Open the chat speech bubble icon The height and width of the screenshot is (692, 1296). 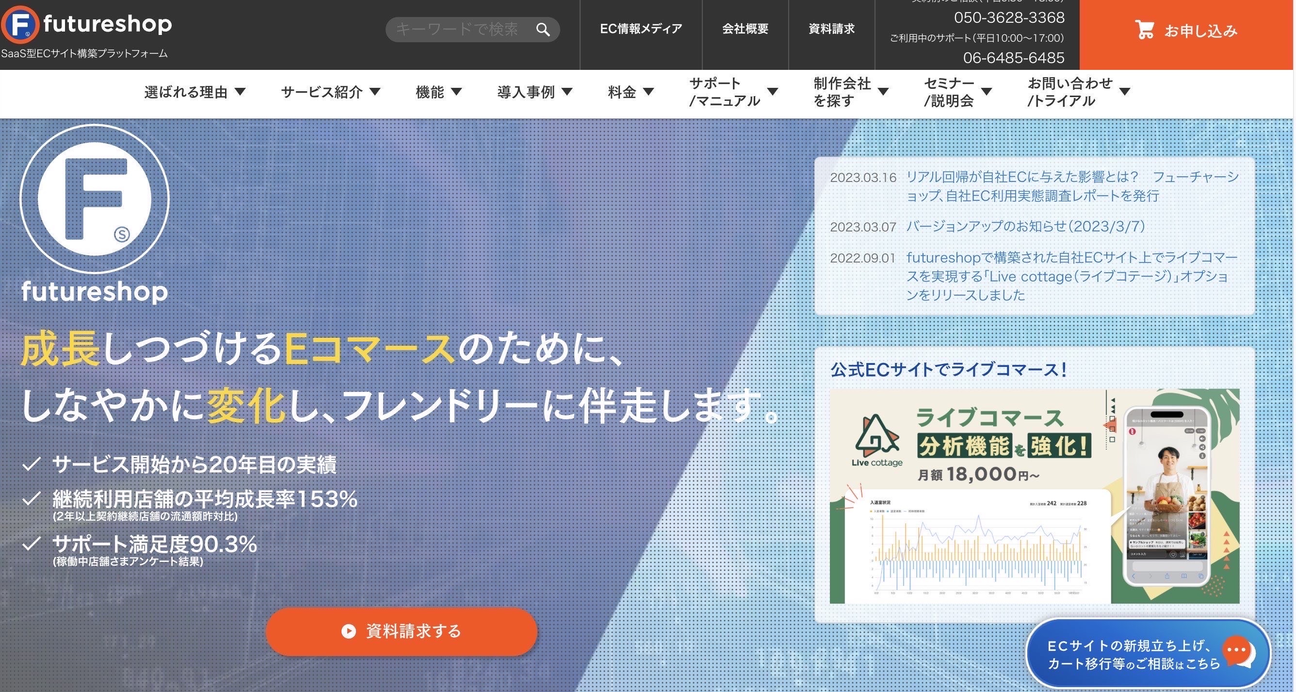coord(1239,652)
